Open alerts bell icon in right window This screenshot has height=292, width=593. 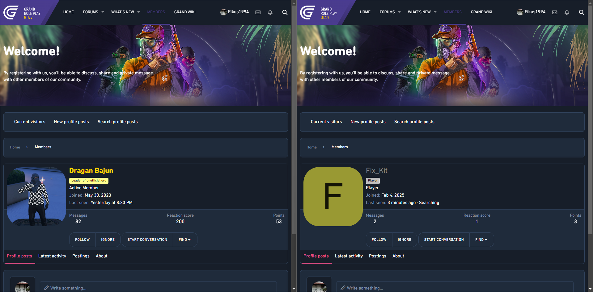567,12
